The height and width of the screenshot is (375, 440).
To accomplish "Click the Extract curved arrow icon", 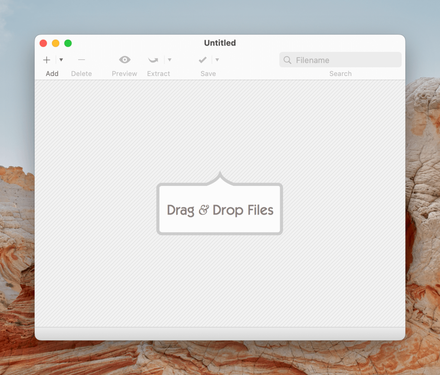I will point(153,60).
